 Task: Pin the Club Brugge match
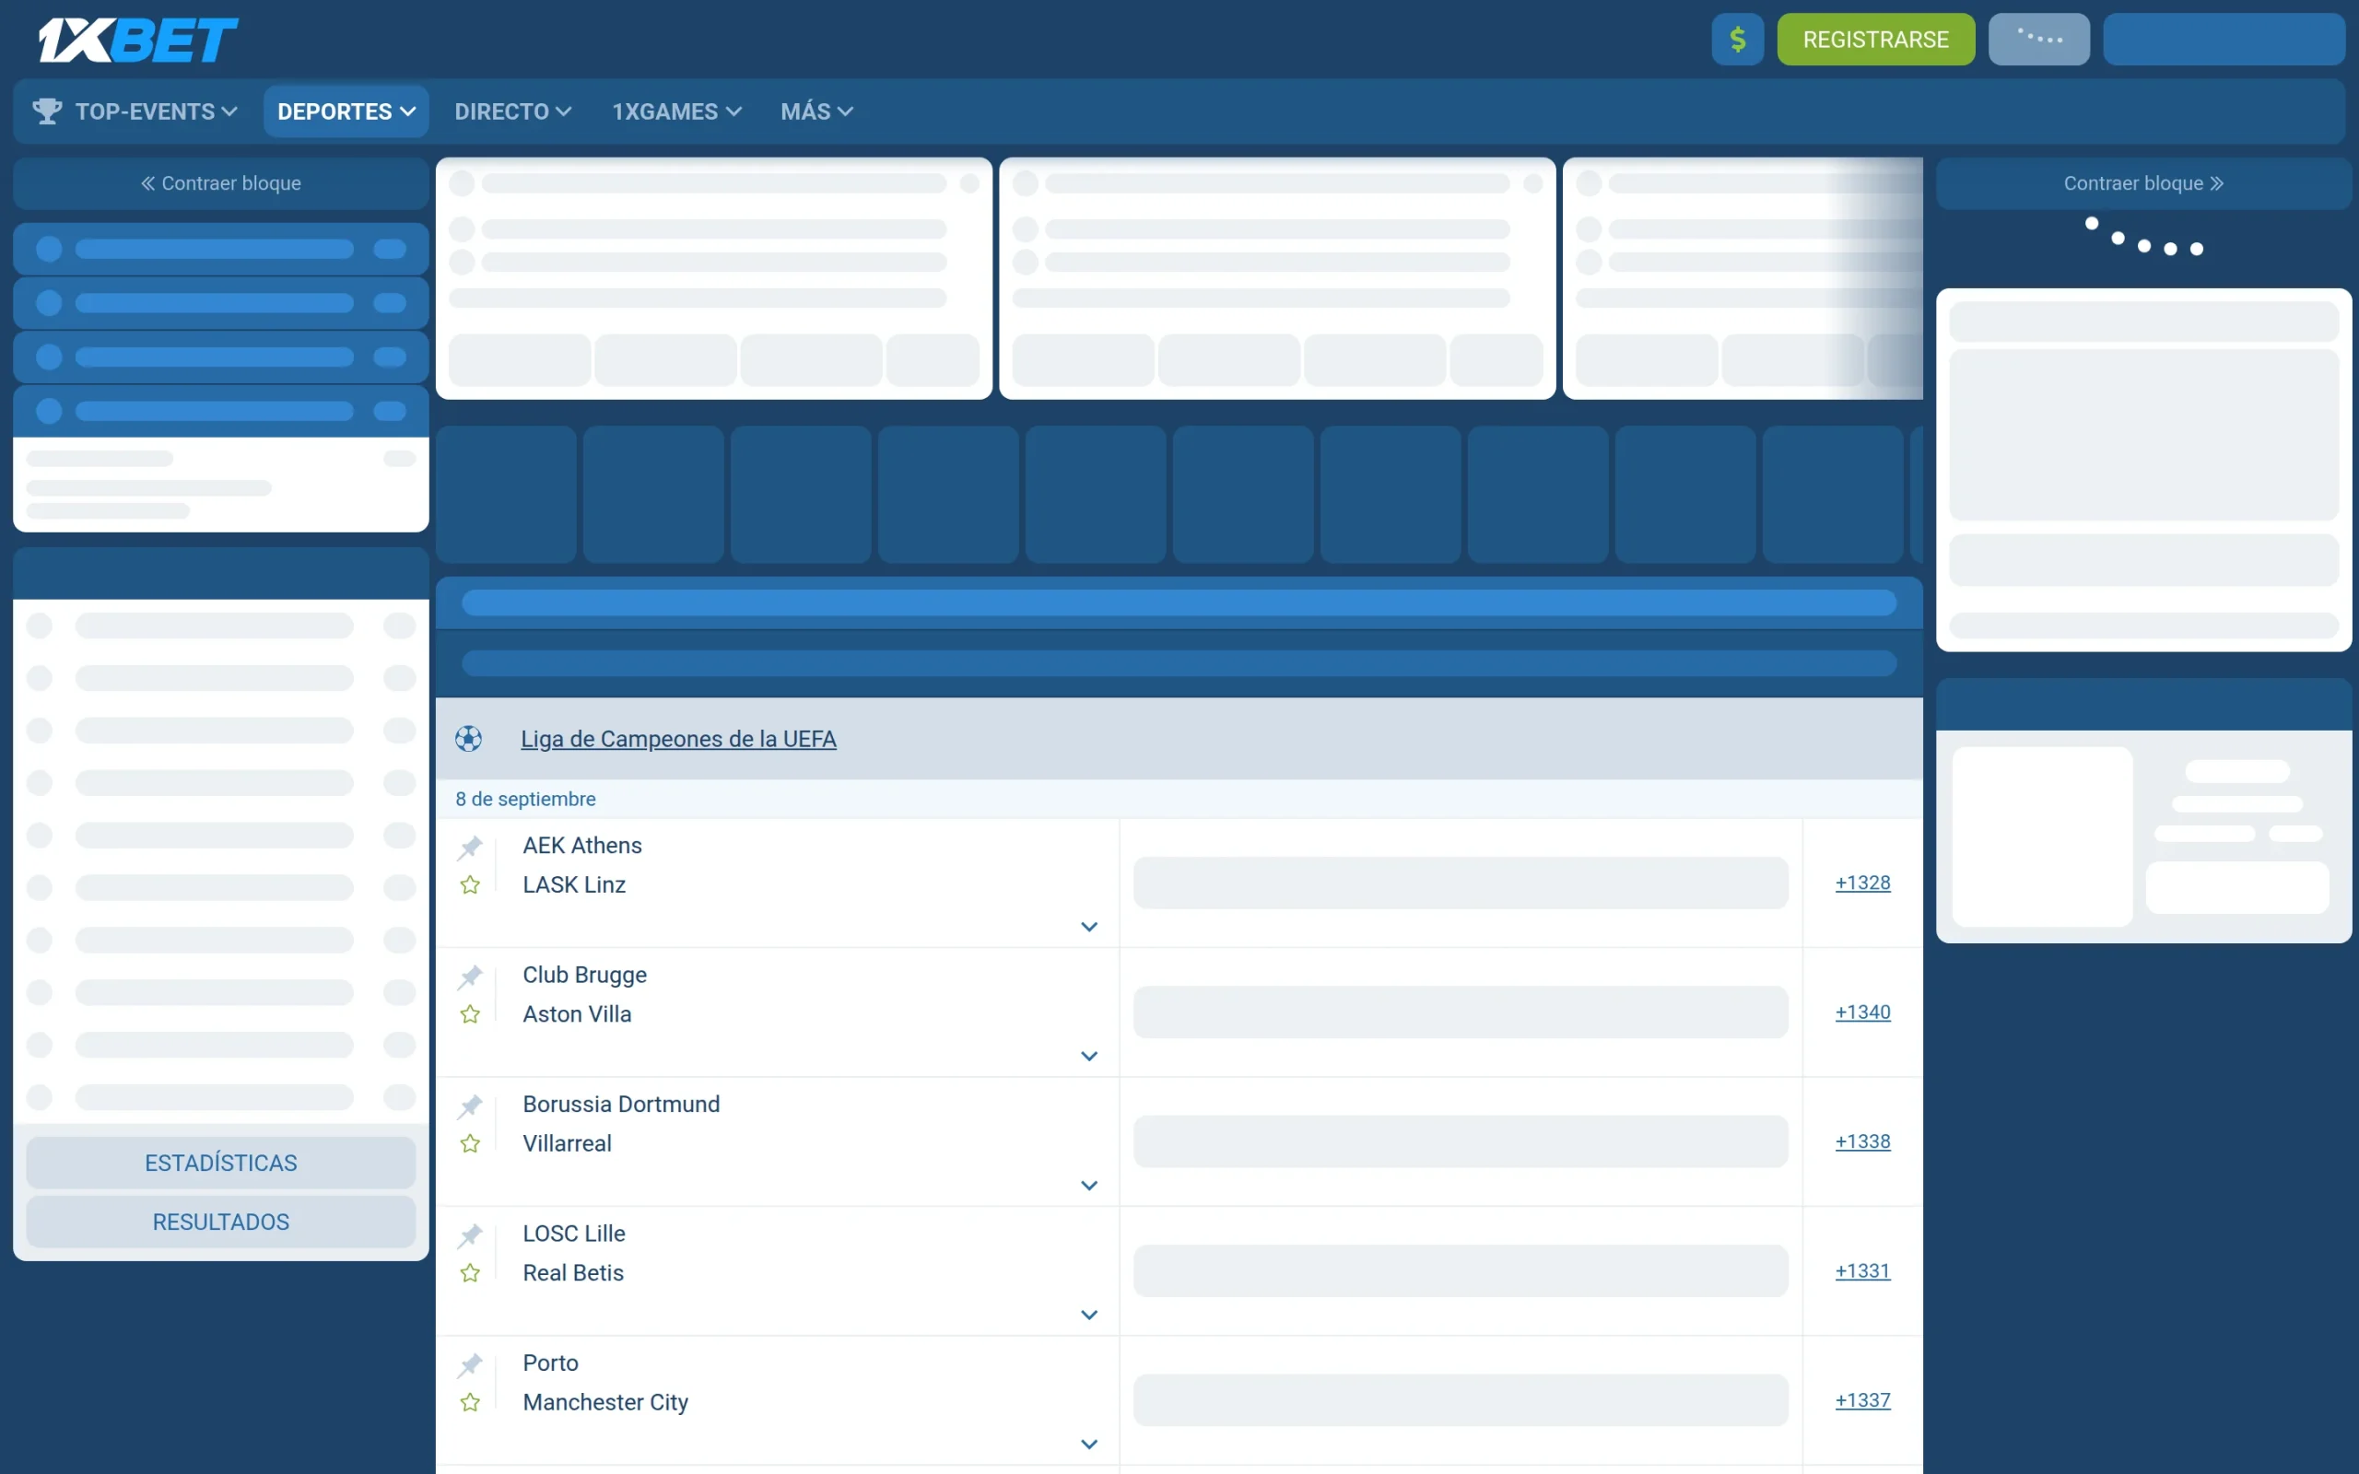coord(470,977)
